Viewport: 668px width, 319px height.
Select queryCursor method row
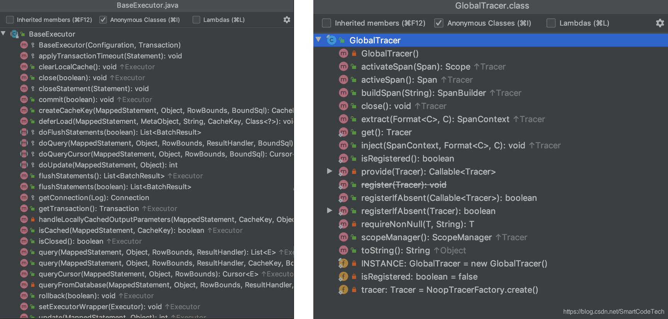click(x=147, y=274)
